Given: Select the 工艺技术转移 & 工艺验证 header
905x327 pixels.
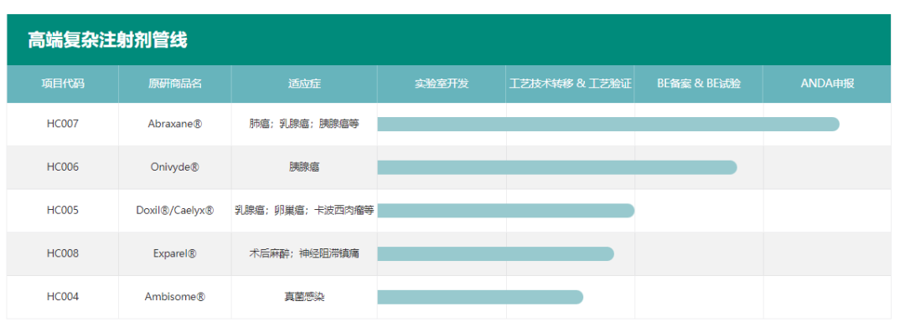Looking at the screenshot, I should tap(571, 84).
